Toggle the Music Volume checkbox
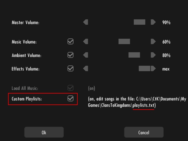188x141 pixels. pos(70,41)
